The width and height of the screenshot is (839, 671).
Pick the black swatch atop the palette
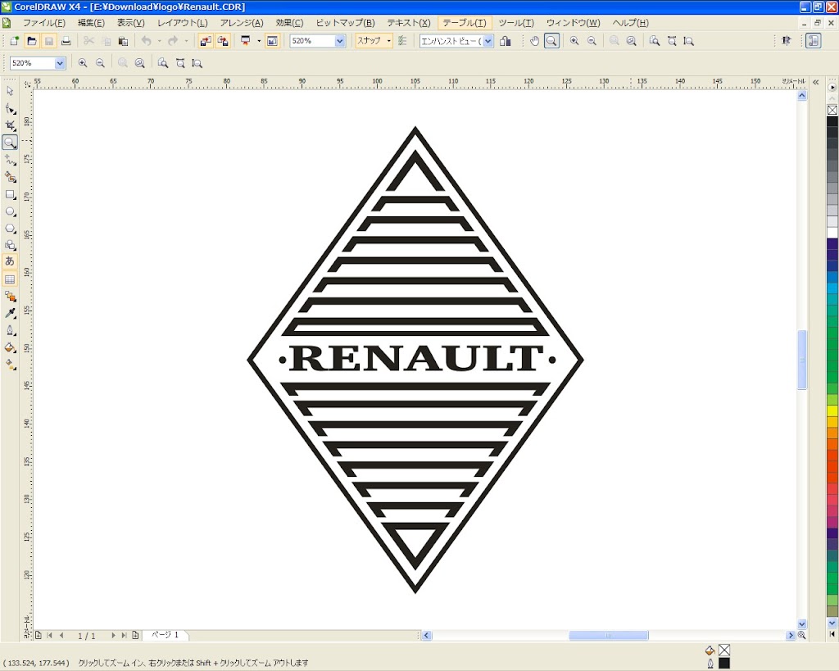832,121
